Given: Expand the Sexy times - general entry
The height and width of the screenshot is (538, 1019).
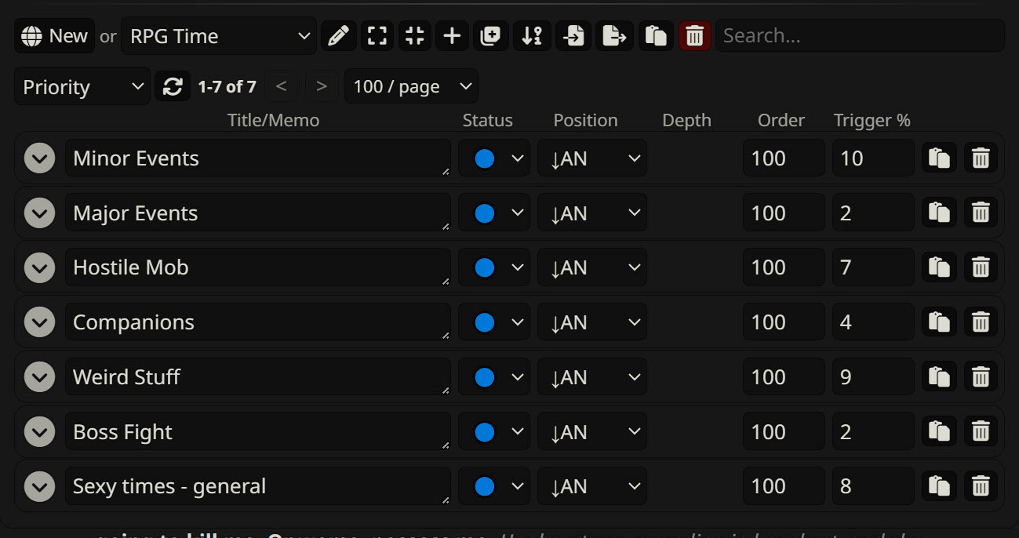Looking at the screenshot, I should (x=39, y=486).
